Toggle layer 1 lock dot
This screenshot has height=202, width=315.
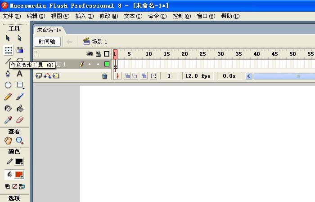(x=98, y=64)
